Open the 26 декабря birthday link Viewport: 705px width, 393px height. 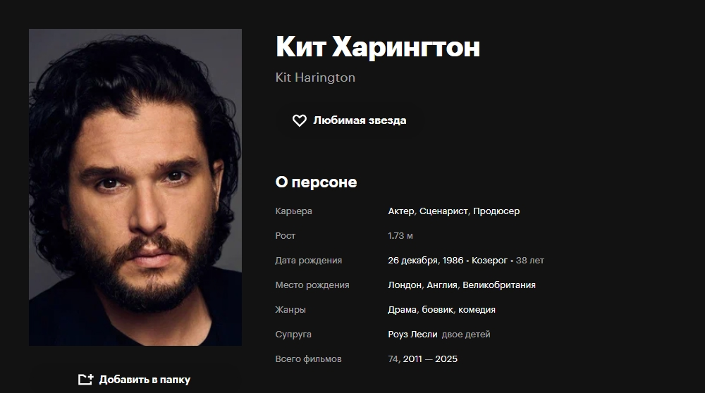pos(412,261)
